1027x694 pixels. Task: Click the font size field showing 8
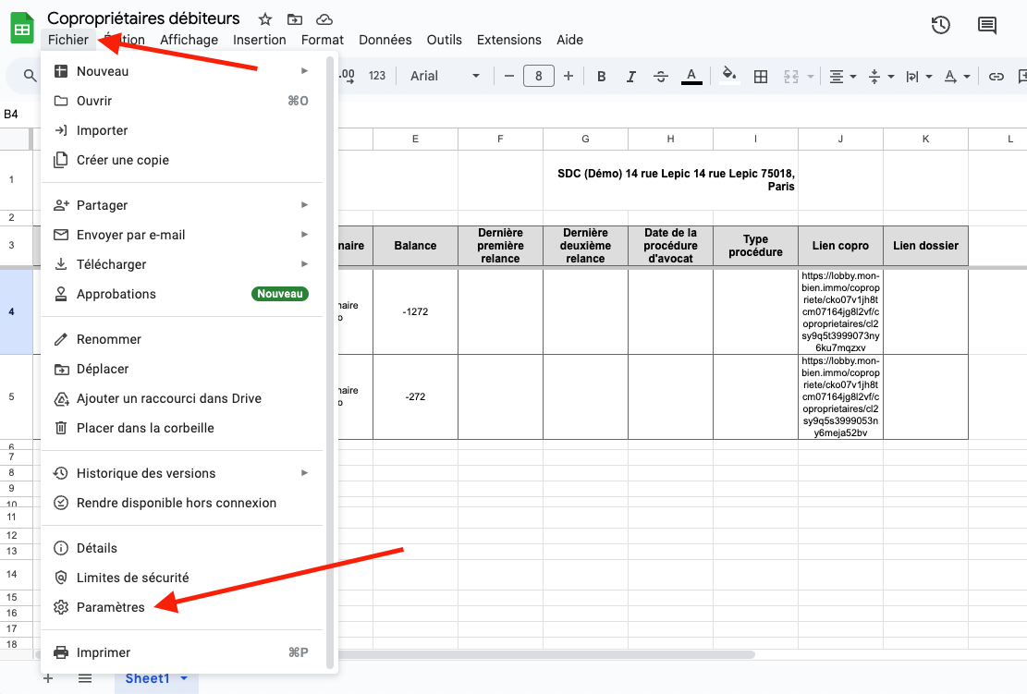538,76
